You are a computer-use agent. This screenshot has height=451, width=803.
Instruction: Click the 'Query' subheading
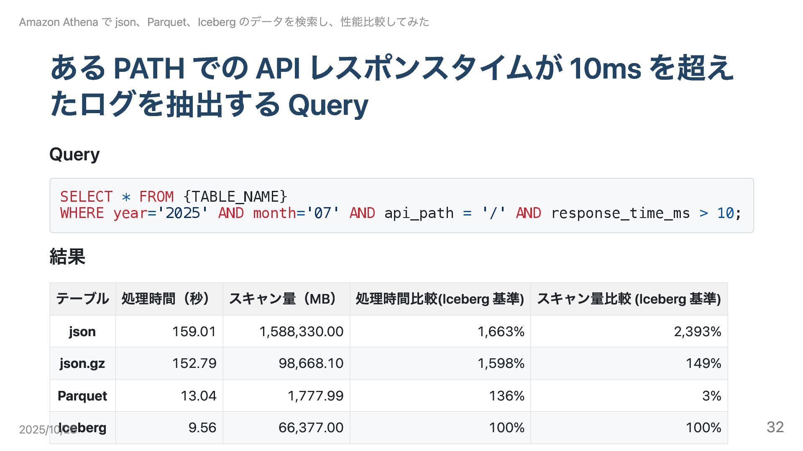(x=74, y=155)
